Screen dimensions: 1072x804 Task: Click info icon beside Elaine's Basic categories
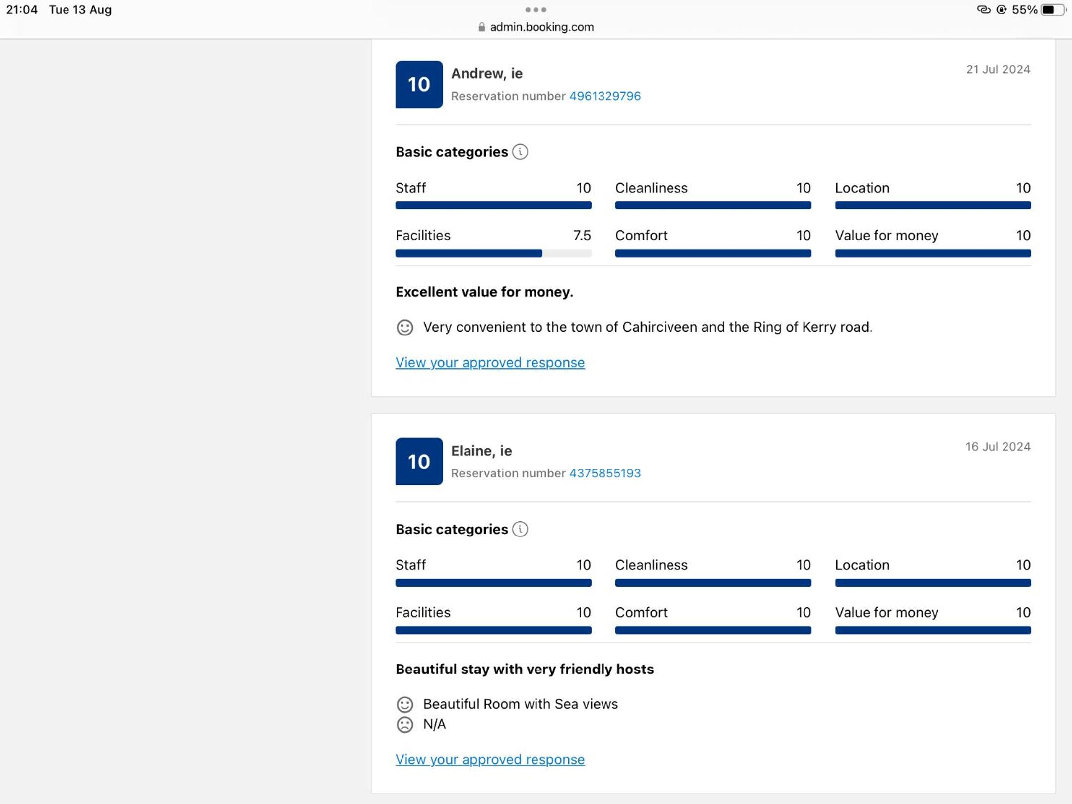click(x=520, y=529)
